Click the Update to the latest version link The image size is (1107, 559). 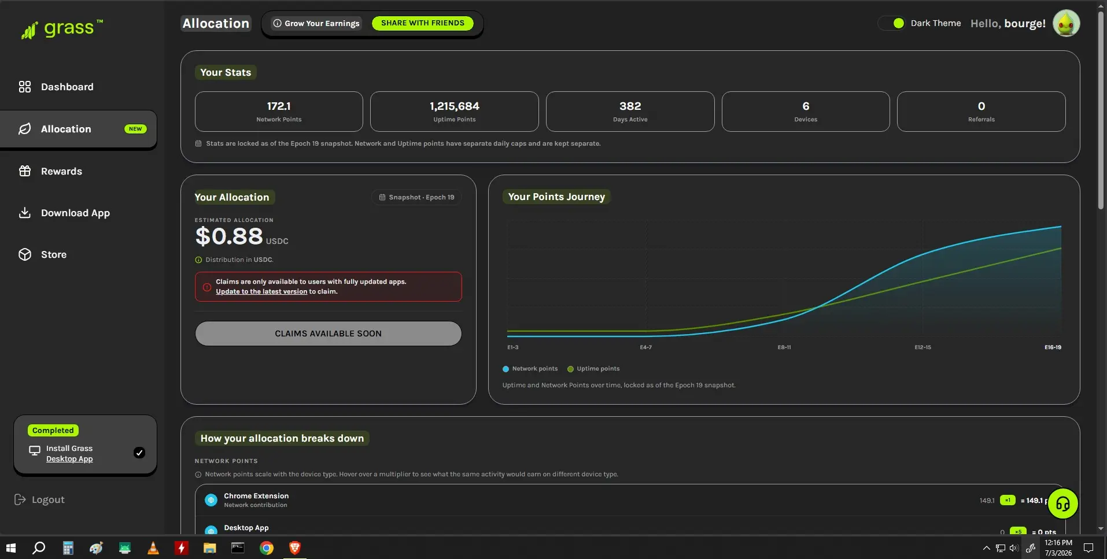tap(261, 291)
